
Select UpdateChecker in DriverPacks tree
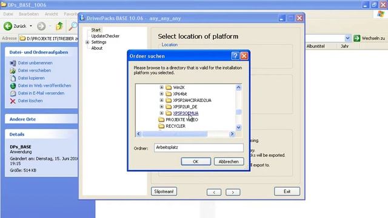click(105, 36)
